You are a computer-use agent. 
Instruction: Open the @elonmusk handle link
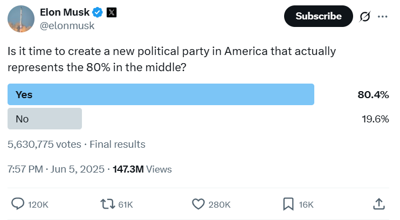(x=67, y=25)
